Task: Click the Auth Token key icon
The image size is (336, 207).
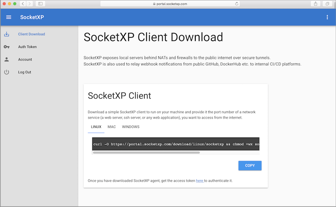Action: (x=7, y=47)
